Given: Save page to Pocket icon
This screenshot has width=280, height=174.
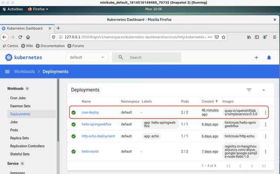Looking at the screenshot, I should pos(217,37).
